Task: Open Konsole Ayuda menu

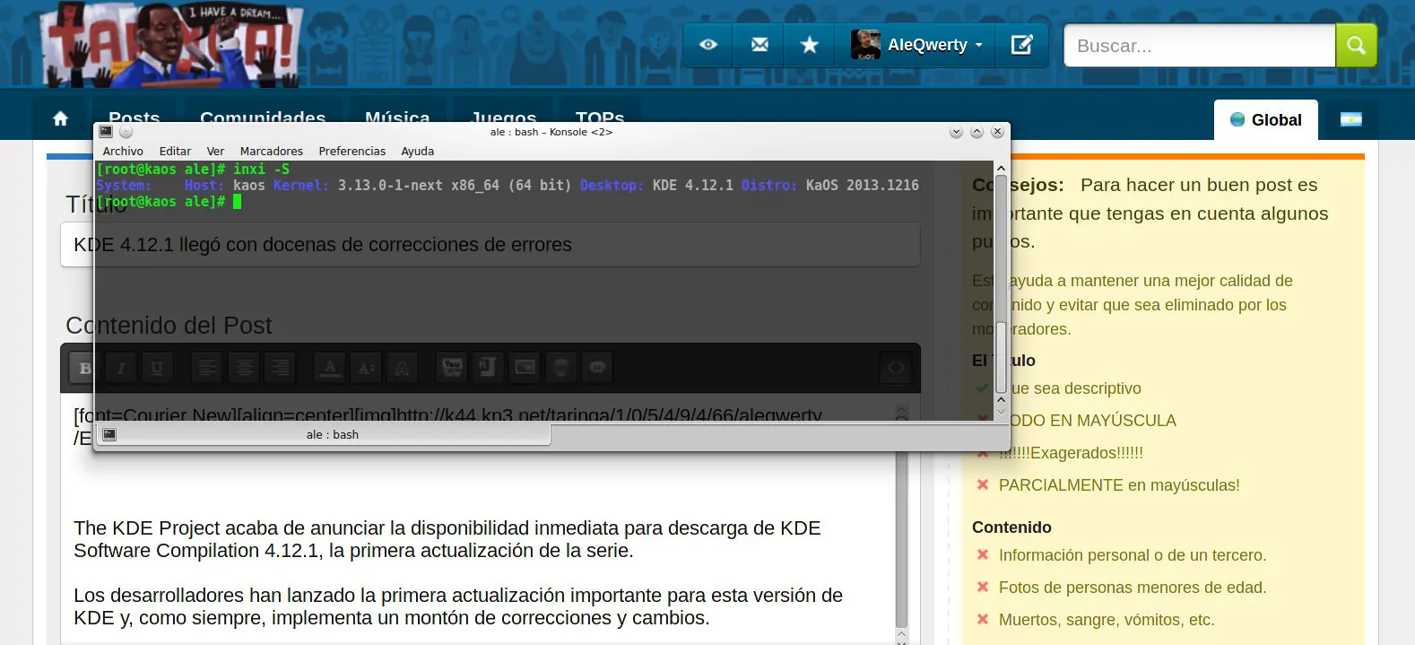Action: [417, 152]
